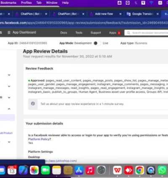Click the Add new flow tab favicon

(92, 14)
